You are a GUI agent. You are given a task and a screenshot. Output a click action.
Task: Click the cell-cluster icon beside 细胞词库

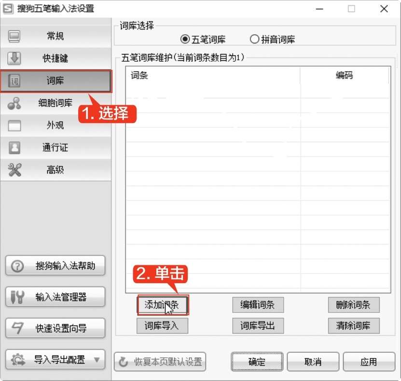point(14,103)
